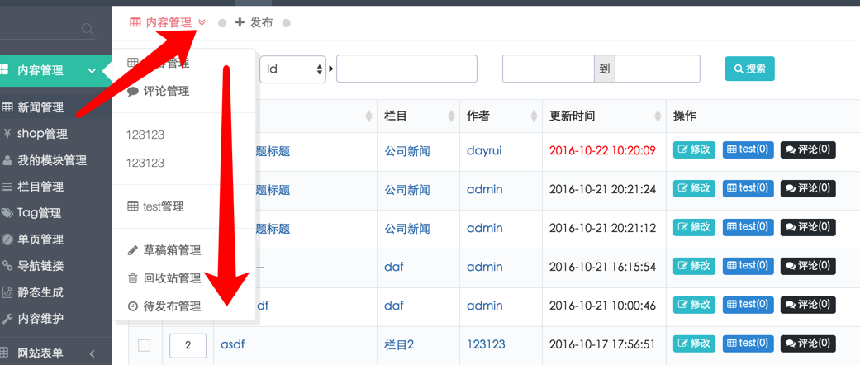Click the sidebar search magnifier icon
This screenshot has width=860, height=365.
click(88, 30)
